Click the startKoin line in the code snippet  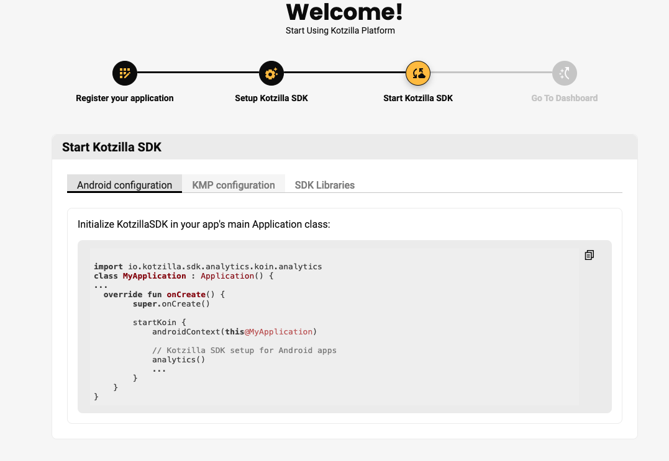click(x=159, y=323)
